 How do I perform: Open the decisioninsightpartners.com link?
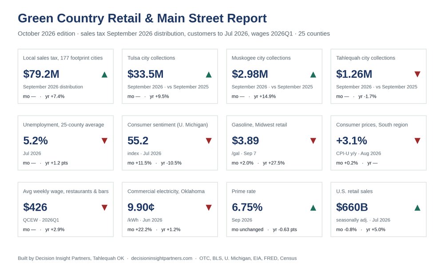pyautogui.click(x=162, y=258)
